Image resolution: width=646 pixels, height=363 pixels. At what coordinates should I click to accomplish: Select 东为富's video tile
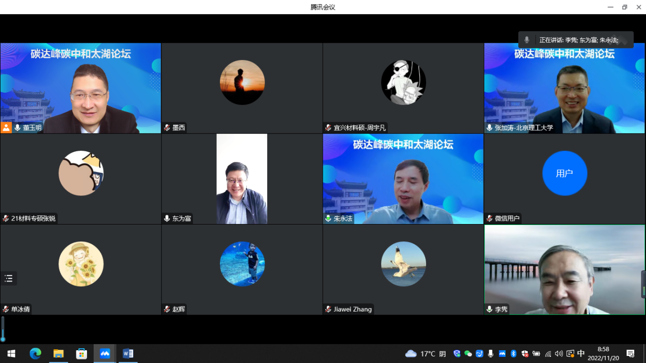(242, 179)
